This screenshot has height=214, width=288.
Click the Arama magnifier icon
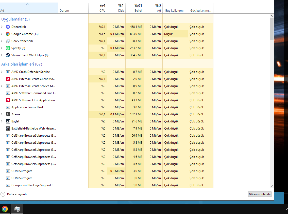pyautogui.click(x=8, y=114)
